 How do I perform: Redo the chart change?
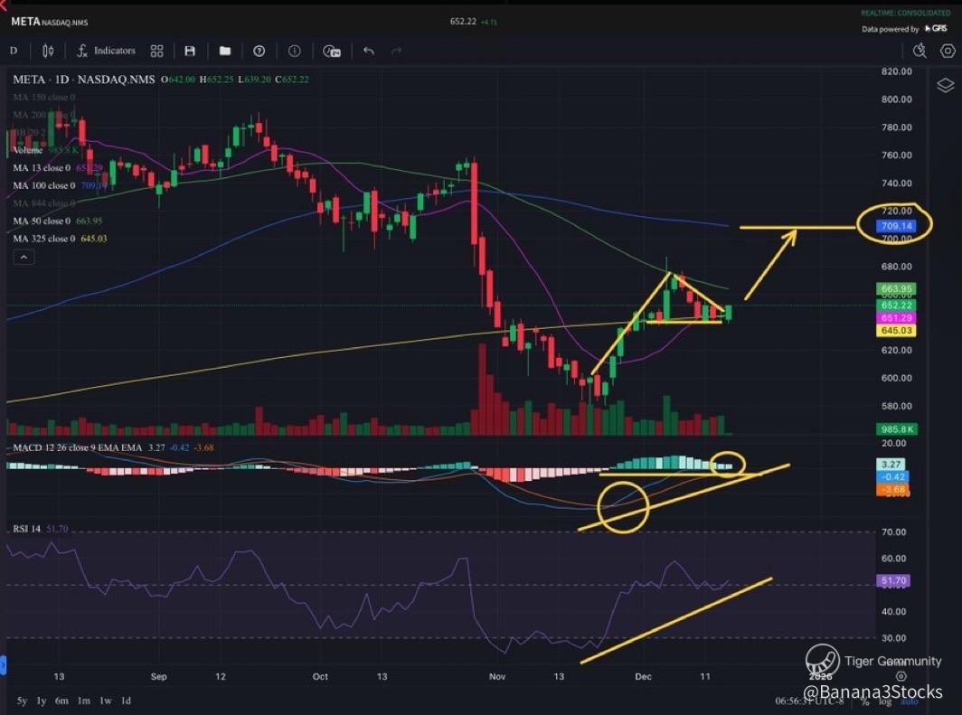396,51
